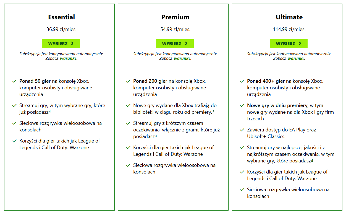
Task: Click footnote 2 link in Premium column
Action: 214,112
